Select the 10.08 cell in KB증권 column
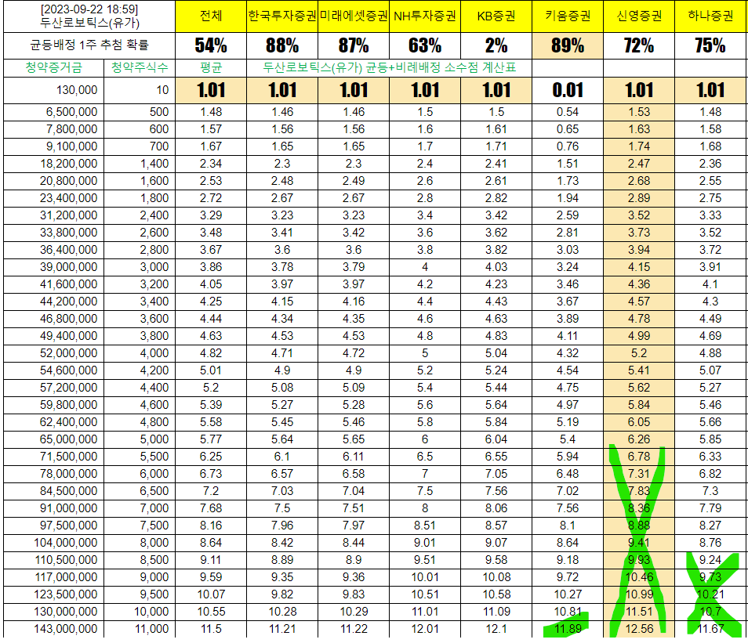This screenshot has height=643, width=748. click(x=496, y=577)
